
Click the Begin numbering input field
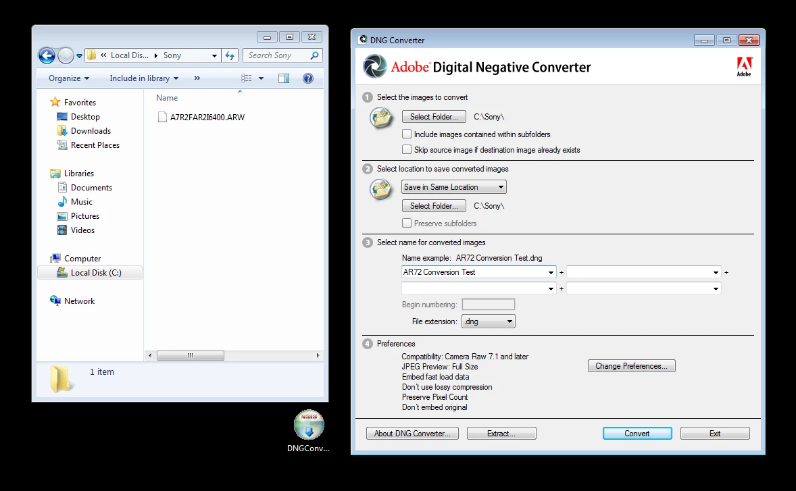[x=489, y=305]
